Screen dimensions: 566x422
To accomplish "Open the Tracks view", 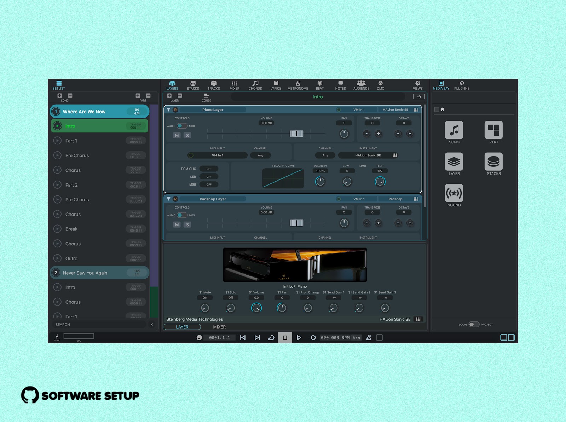I will coord(214,85).
